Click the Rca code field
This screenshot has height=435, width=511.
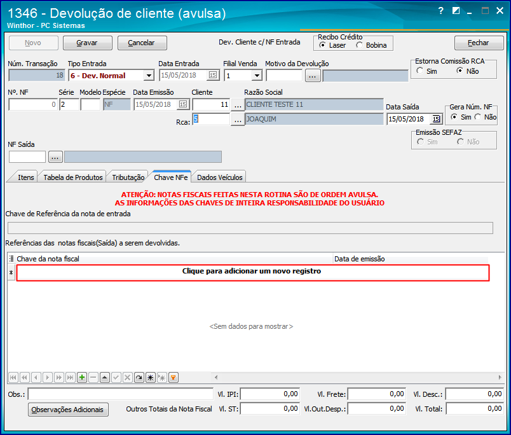point(211,119)
